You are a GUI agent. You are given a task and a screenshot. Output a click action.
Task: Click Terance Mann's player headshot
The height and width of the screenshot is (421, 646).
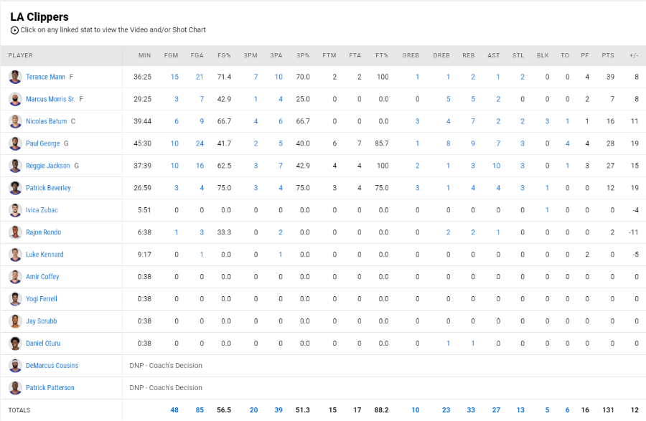click(15, 77)
